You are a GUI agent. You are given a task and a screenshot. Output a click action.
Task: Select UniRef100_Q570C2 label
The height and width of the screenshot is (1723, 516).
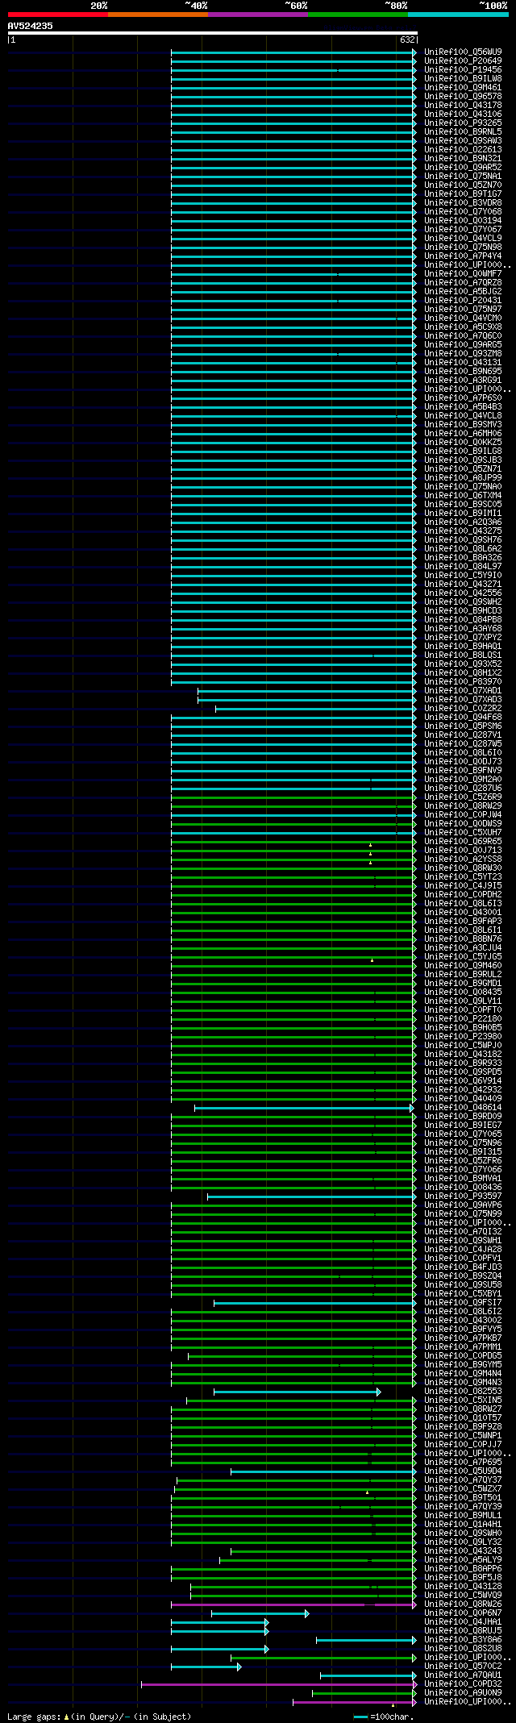[463, 1666]
